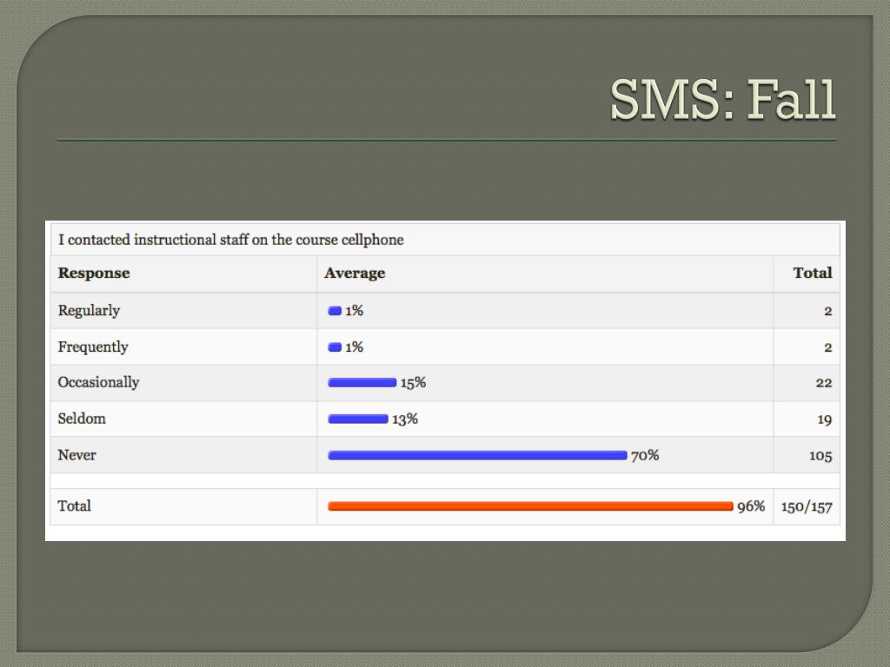Click the blue 13% Seldom bar
This screenshot has width=890, height=667.
point(358,419)
